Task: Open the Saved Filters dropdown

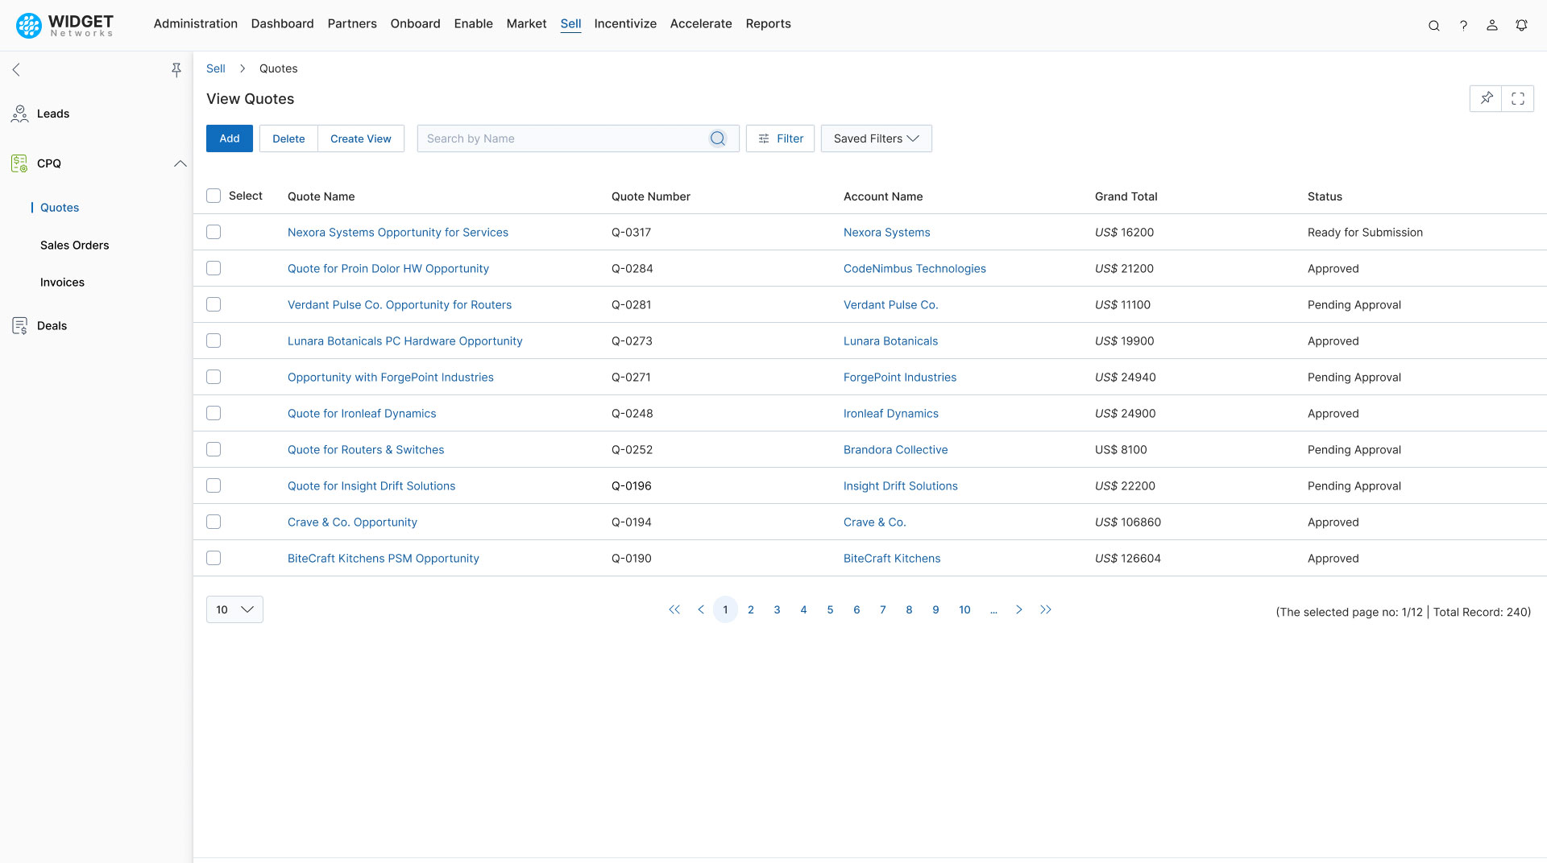Action: pos(876,138)
